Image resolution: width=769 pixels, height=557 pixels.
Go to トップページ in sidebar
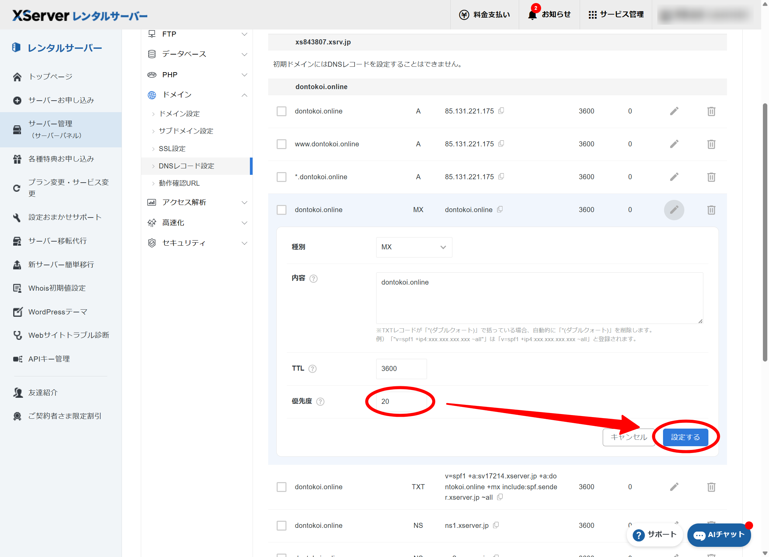coord(50,77)
